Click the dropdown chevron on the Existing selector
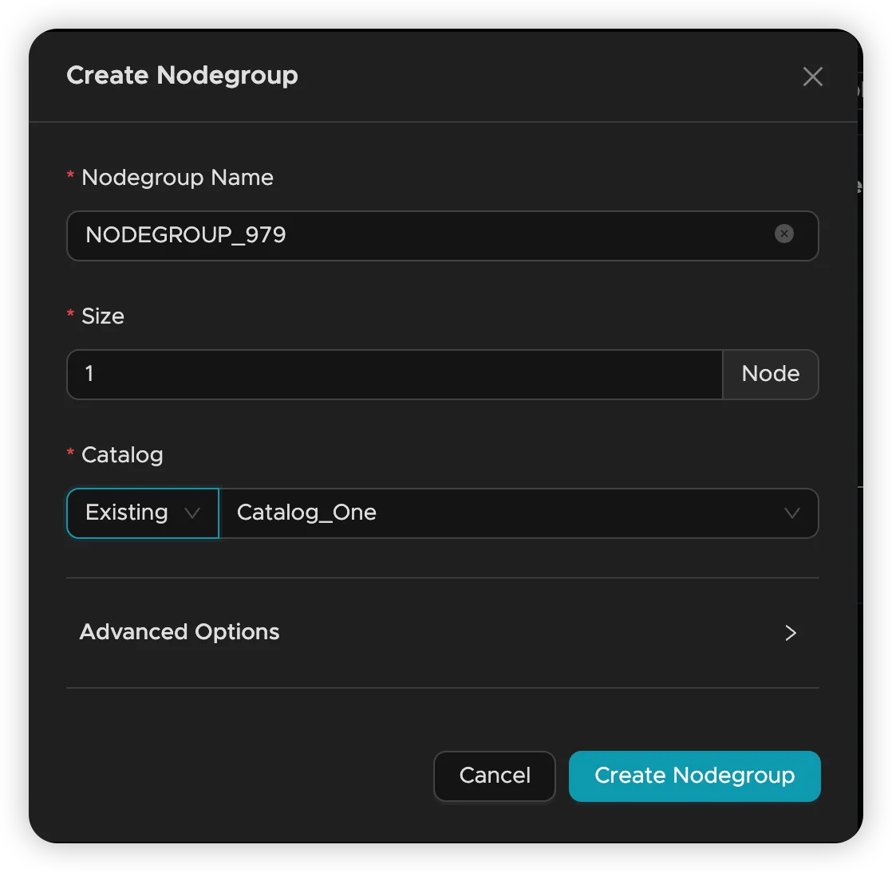Viewport: 892px width, 872px height. tap(191, 513)
